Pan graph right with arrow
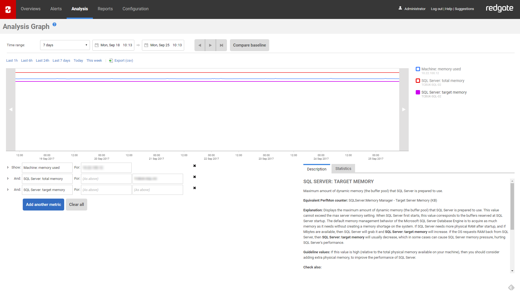The height and width of the screenshot is (296, 520). tap(404, 110)
